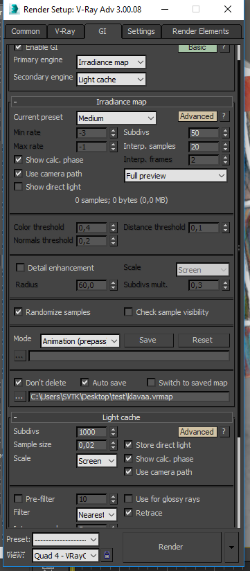Click Light cache Subdivs spinner arrows
Viewport: 250px width, 571px height.
click(114, 432)
